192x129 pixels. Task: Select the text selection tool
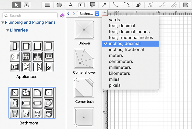point(26,5)
